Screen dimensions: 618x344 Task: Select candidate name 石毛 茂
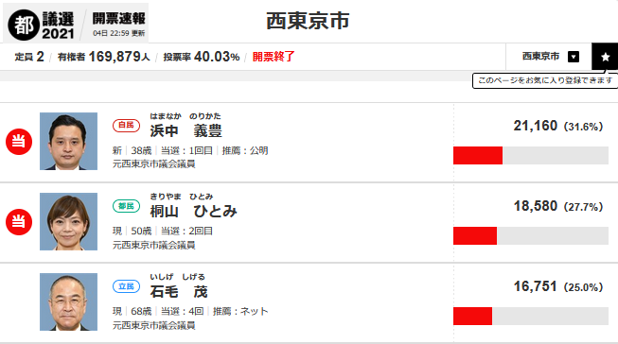point(179,292)
